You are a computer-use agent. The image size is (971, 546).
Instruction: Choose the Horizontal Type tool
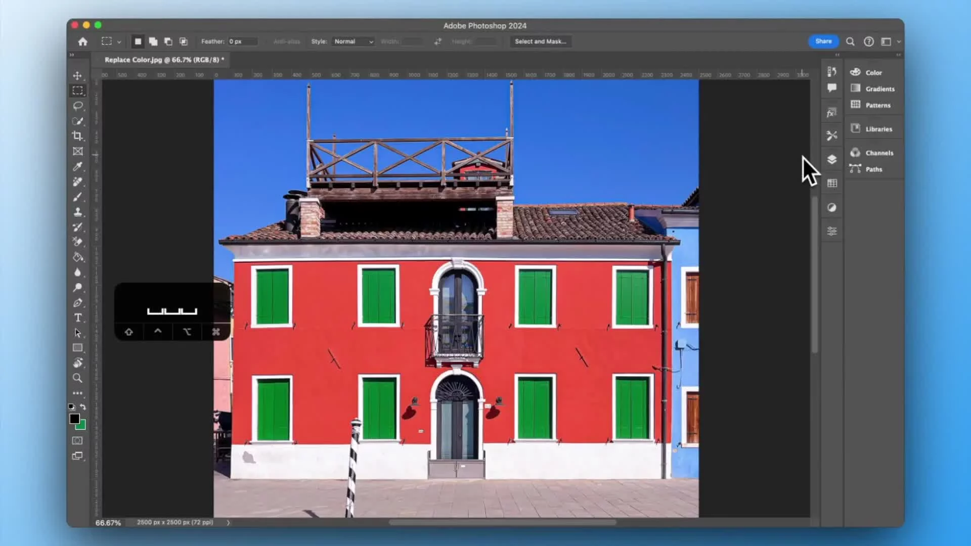click(77, 317)
